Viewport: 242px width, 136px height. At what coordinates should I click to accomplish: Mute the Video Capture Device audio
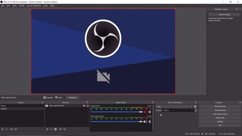click(145, 122)
